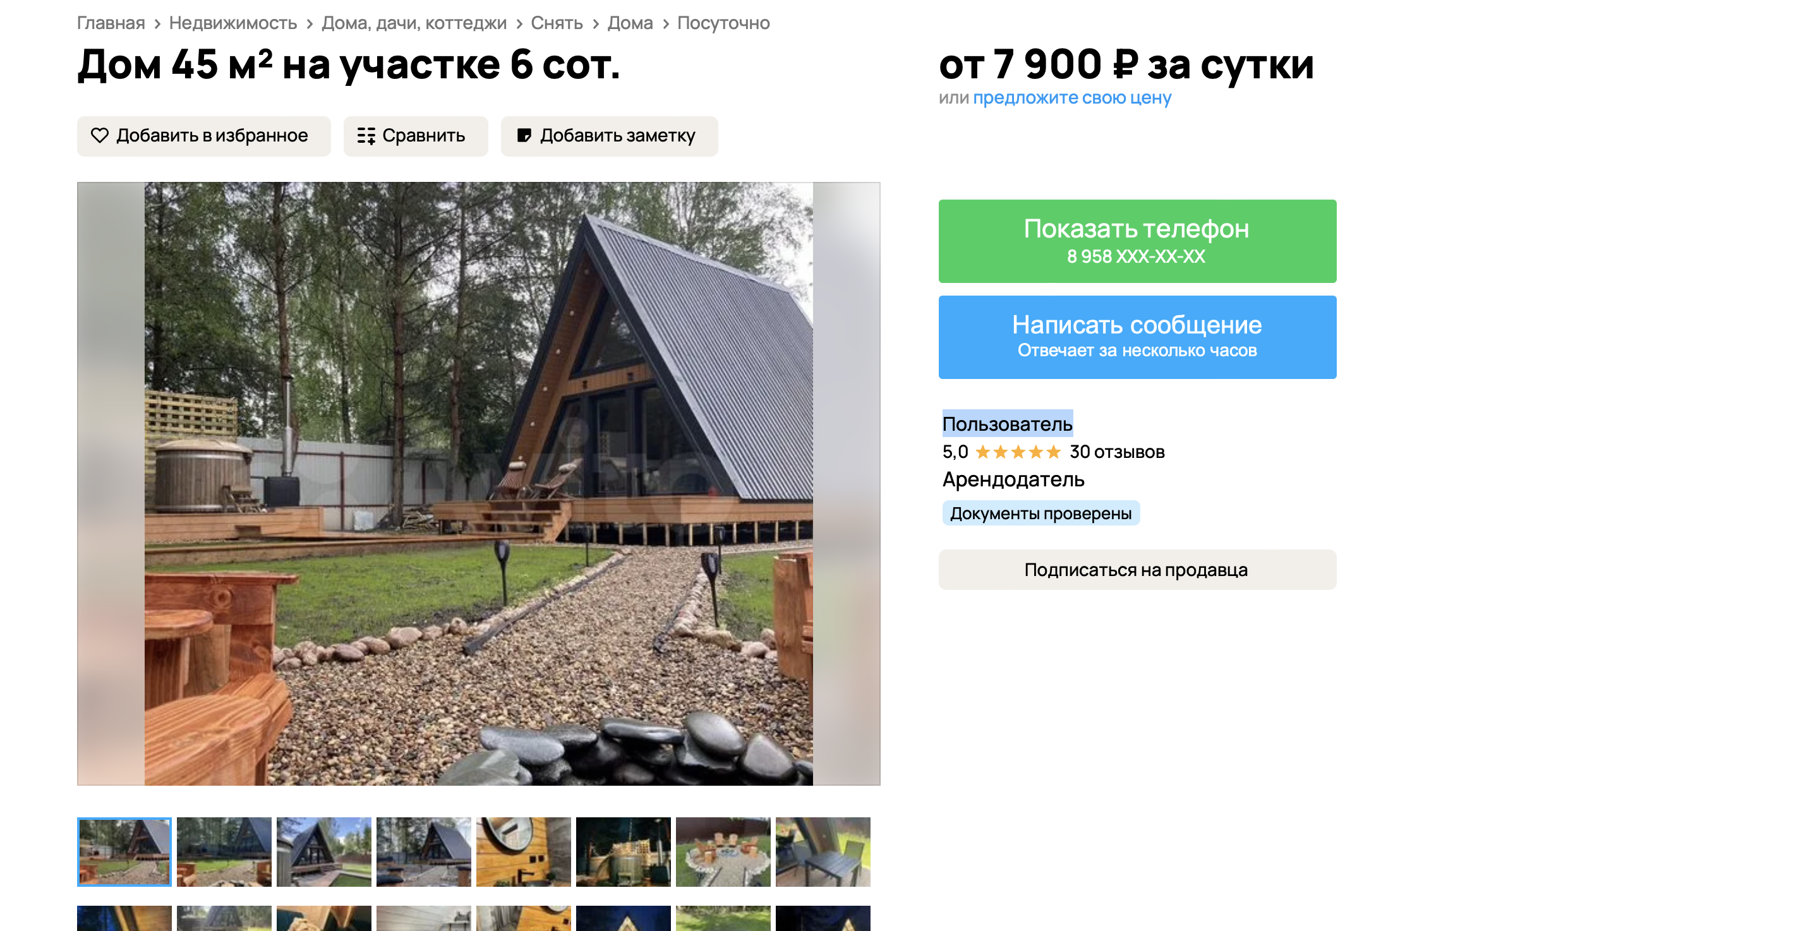
Task: Select the round wall clock interior thumbnail
Action: pyautogui.click(x=524, y=852)
